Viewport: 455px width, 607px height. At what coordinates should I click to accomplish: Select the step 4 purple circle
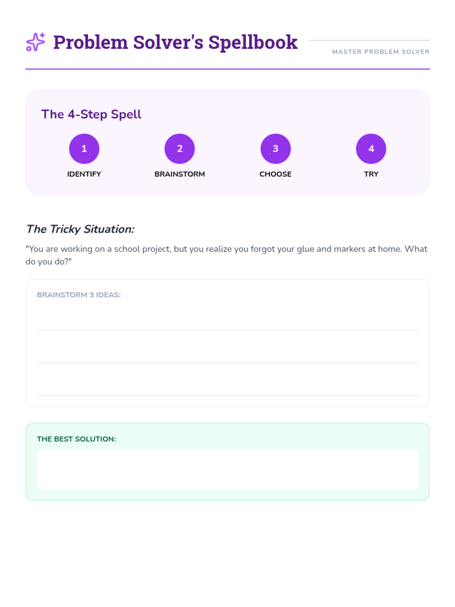coord(371,149)
